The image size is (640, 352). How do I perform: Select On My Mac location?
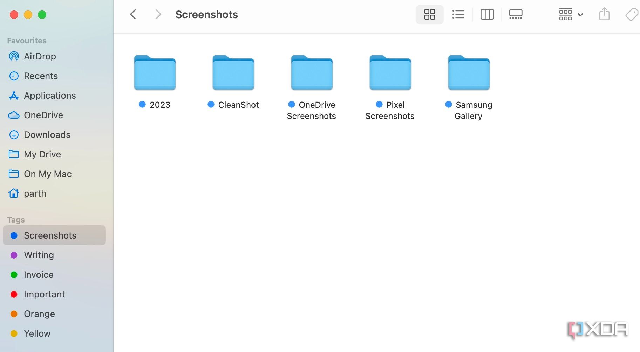47,174
